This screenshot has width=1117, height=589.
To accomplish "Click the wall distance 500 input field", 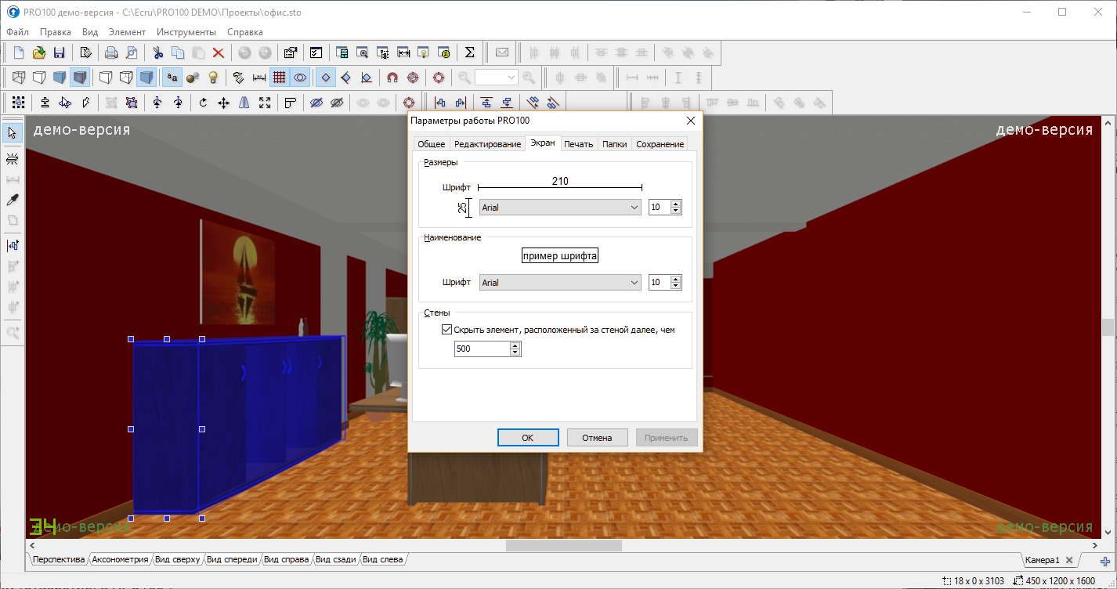I will (x=481, y=349).
